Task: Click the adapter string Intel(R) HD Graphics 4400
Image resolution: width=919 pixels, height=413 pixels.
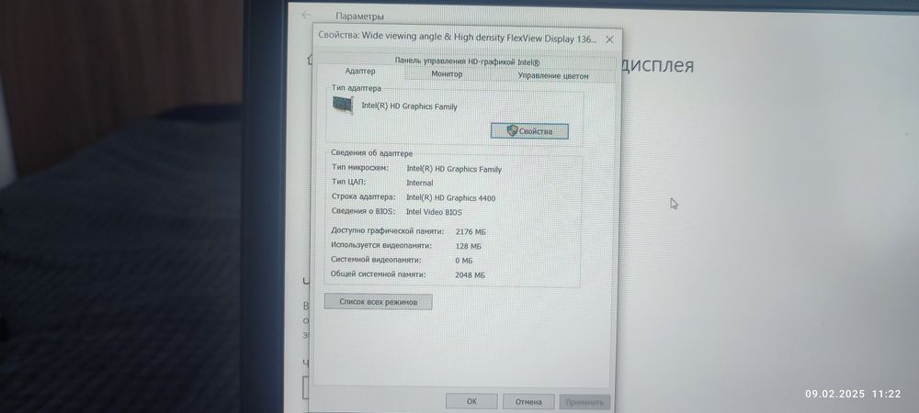Action: 450,197
